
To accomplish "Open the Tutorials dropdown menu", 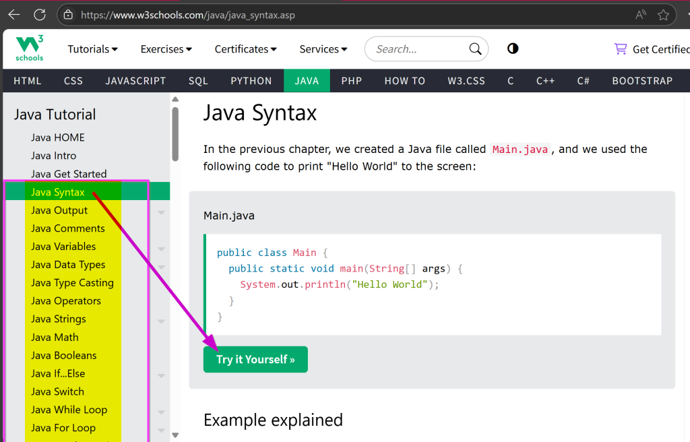I will (92, 49).
